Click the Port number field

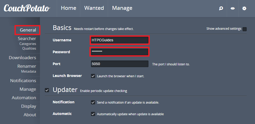click(119, 64)
